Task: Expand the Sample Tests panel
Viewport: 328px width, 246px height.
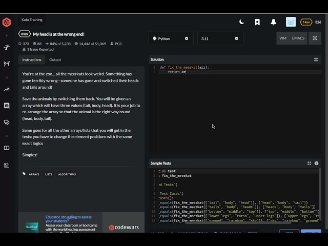Action: [x=309, y=163]
